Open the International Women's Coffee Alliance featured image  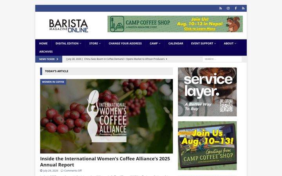(107, 116)
